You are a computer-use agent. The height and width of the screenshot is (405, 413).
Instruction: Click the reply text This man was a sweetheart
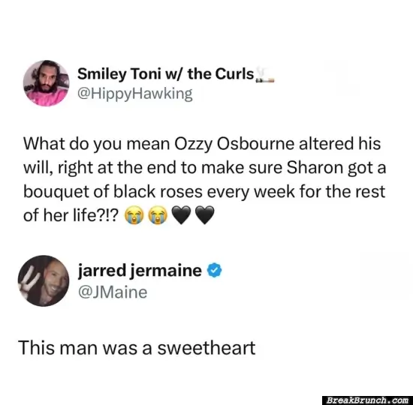[137, 348]
